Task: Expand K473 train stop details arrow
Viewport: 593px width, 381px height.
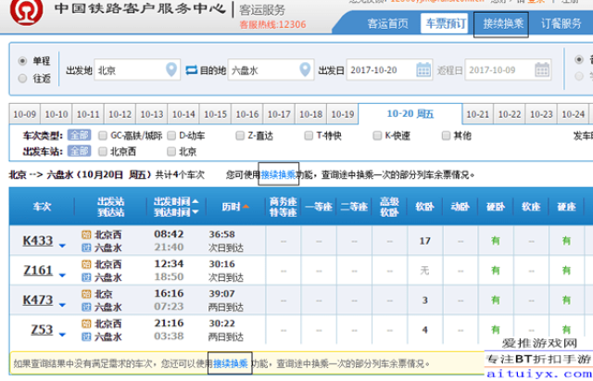Action: [x=62, y=305]
